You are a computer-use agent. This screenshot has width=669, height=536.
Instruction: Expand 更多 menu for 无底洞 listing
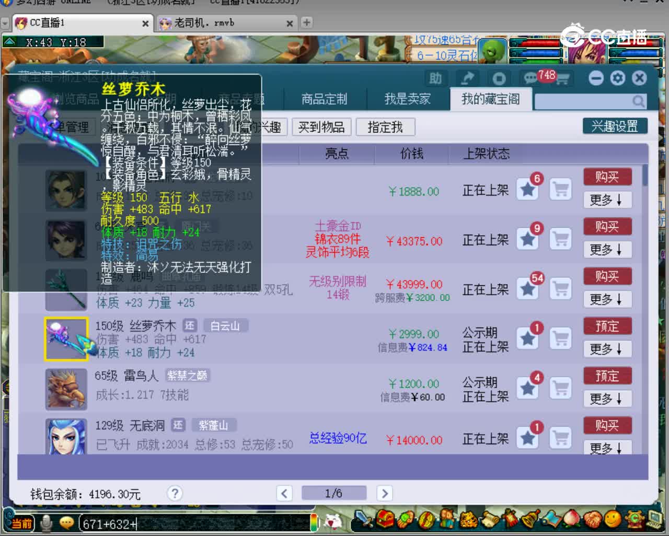[x=607, y=448]
